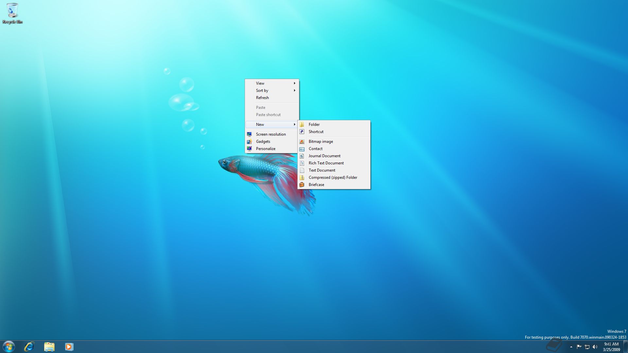
Task: Create a new Briefcase
Action: click(x=334, y=185)
